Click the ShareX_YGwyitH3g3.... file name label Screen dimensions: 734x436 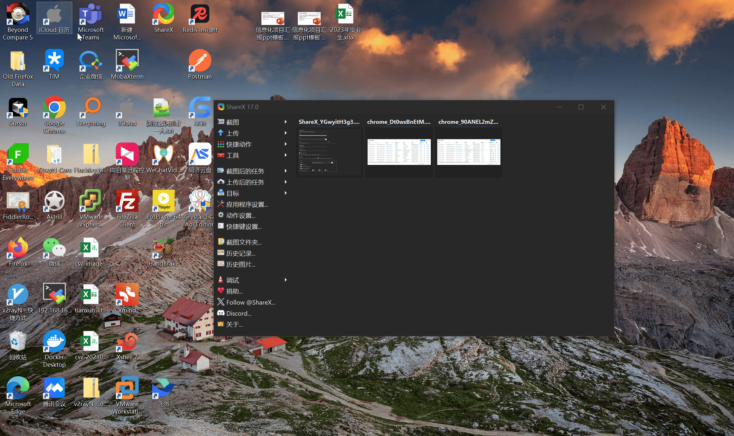(329, 122)
